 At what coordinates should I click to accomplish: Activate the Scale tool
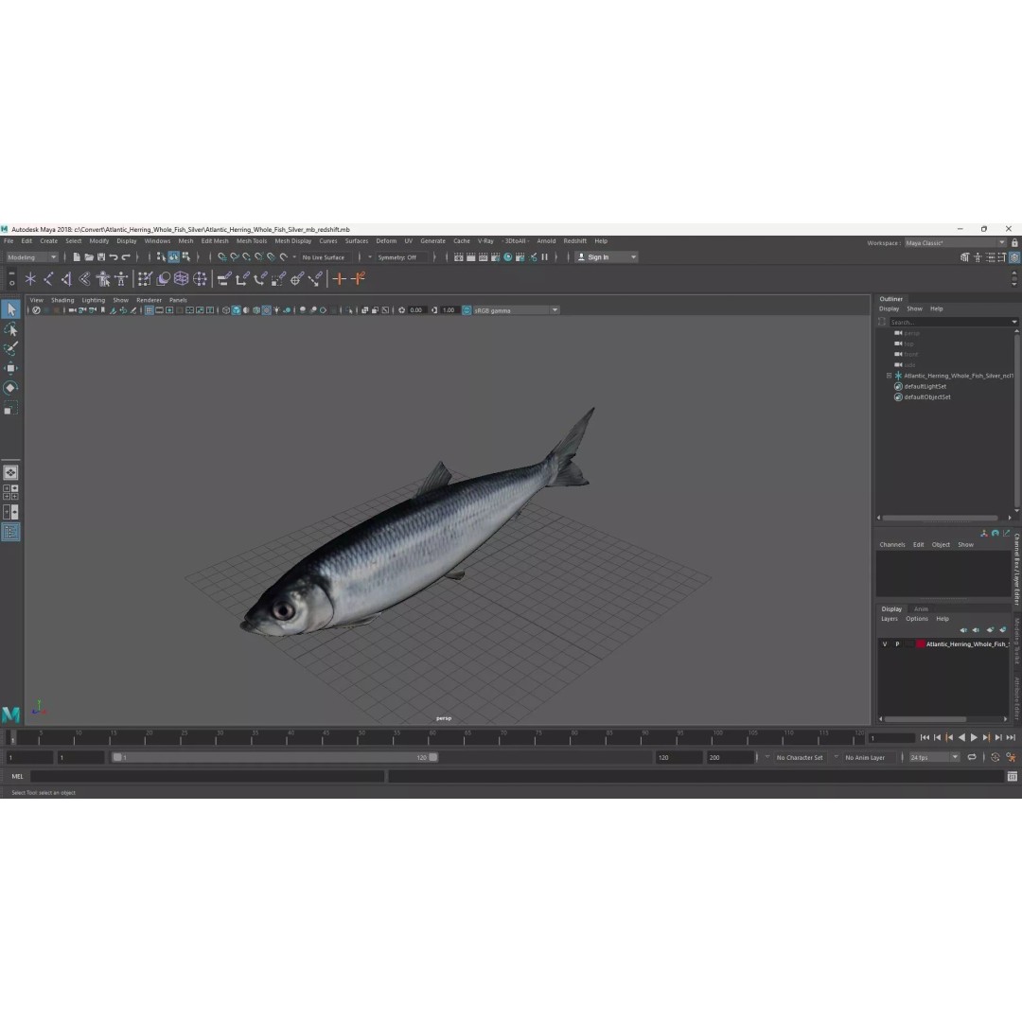click(x=11, y=408)
